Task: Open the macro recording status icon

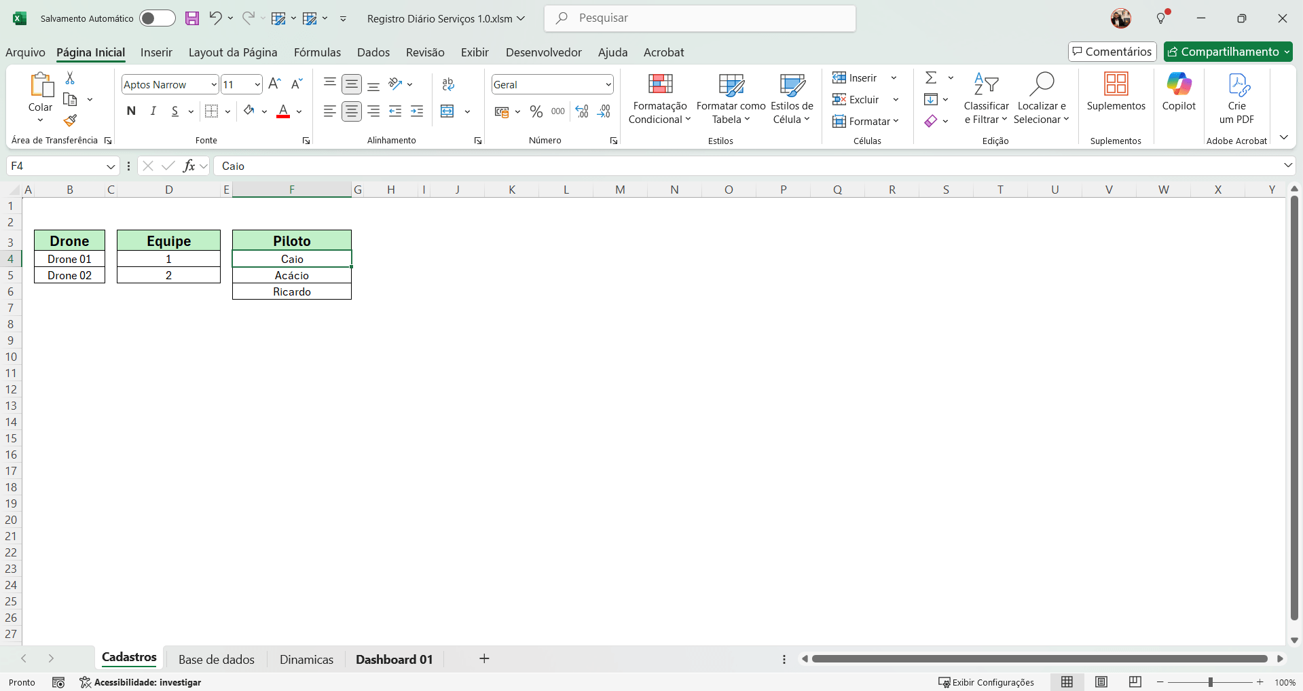Action: click(x=58, y=682)
